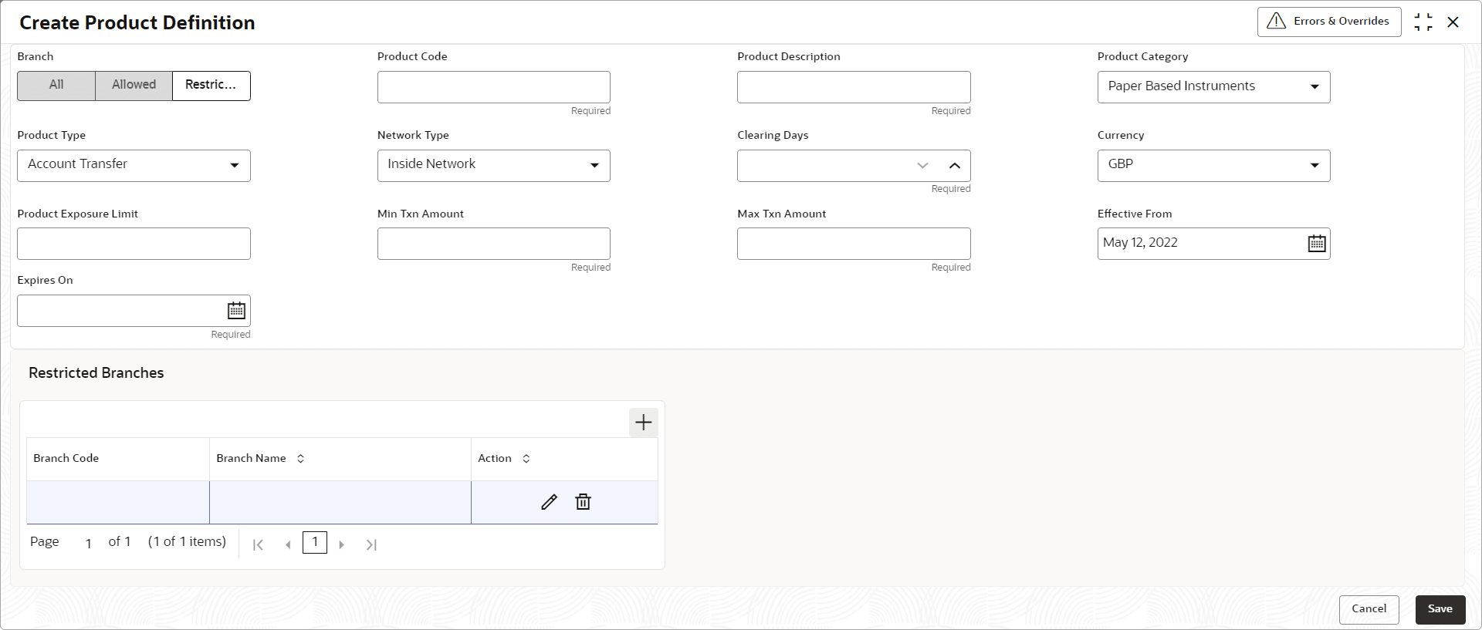The image size is (1482, 630).
Task: Sort the table by Branch Name
Action: click(x=300, y=459)
